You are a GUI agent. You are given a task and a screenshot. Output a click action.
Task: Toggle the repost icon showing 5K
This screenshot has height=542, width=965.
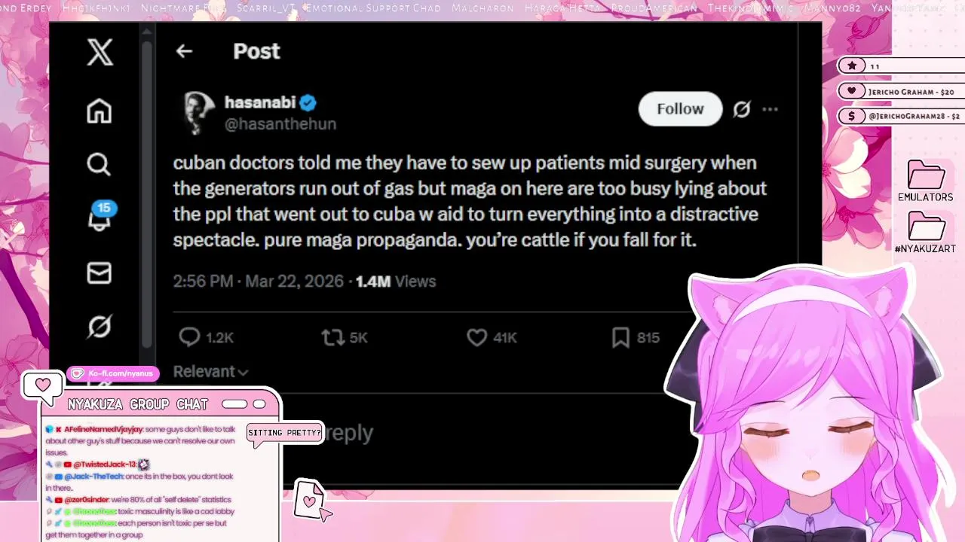coord(332,337)
